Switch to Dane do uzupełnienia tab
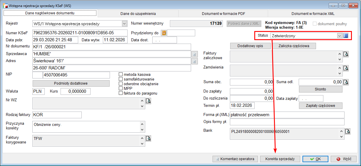 click(x=138, y=13)
